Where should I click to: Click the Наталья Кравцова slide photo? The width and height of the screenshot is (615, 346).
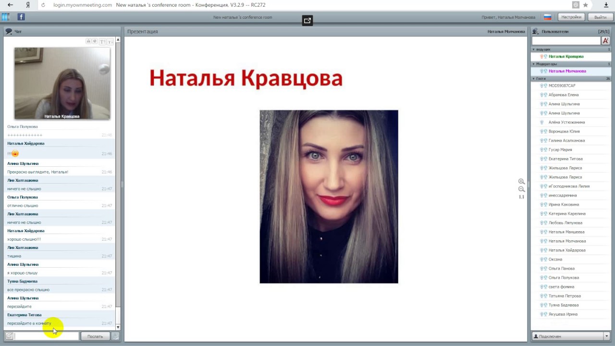coord(329,197)
